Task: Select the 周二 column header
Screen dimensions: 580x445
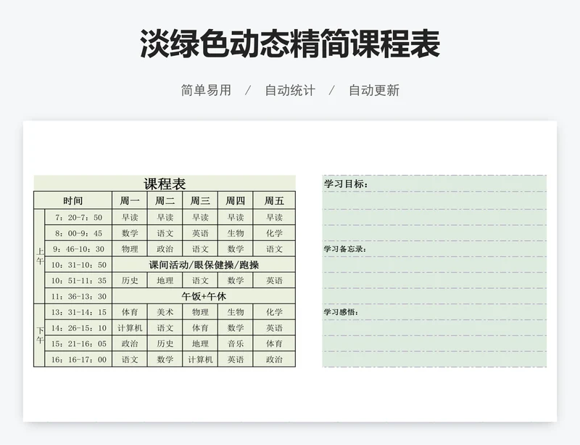Action: (165, 200)
